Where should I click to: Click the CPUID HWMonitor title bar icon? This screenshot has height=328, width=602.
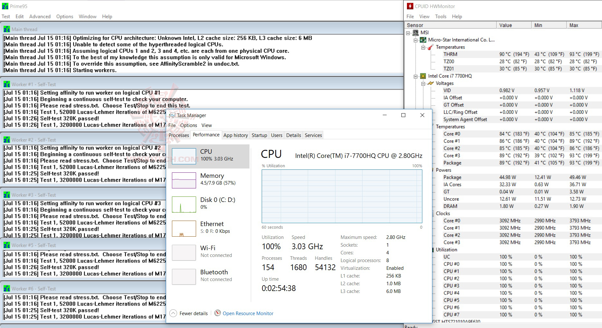point(410,6)
